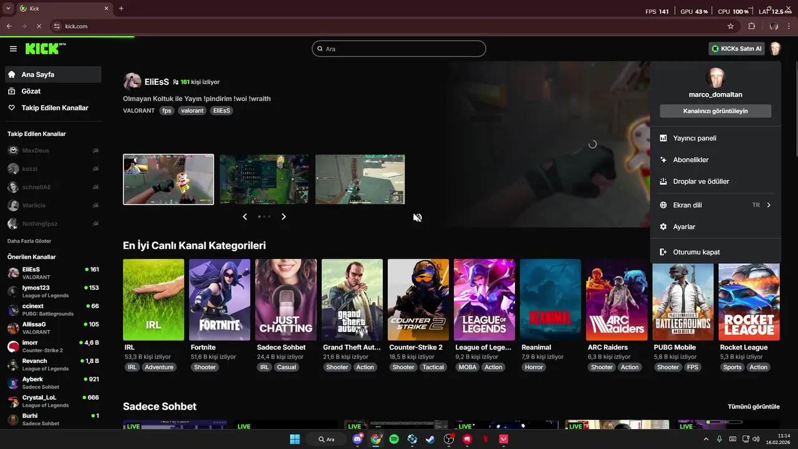Open Ayarlar from profile menu

(x=715, y=226)
